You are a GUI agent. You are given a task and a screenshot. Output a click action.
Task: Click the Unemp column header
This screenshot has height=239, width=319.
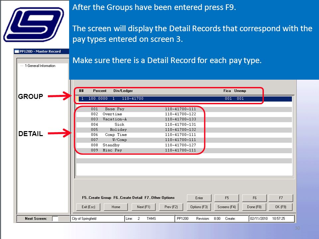(240, 91)
